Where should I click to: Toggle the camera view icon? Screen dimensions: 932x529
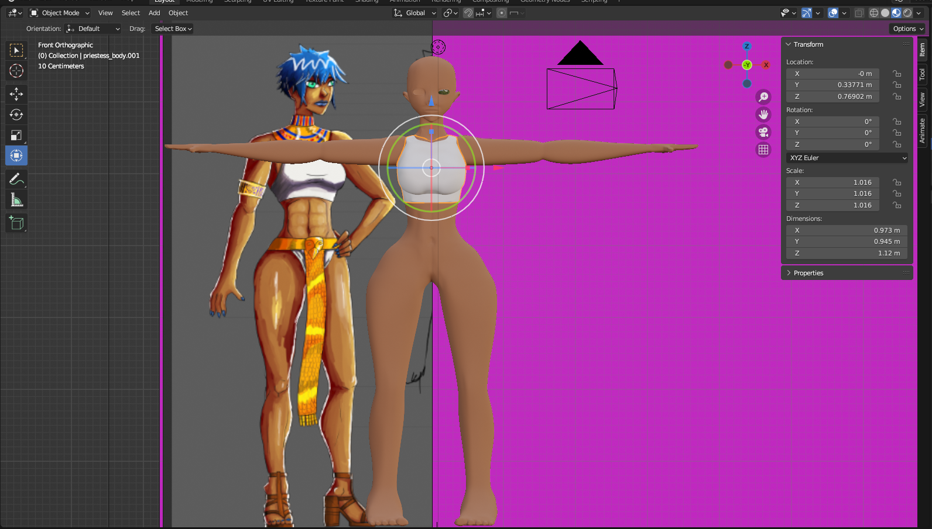763,132
